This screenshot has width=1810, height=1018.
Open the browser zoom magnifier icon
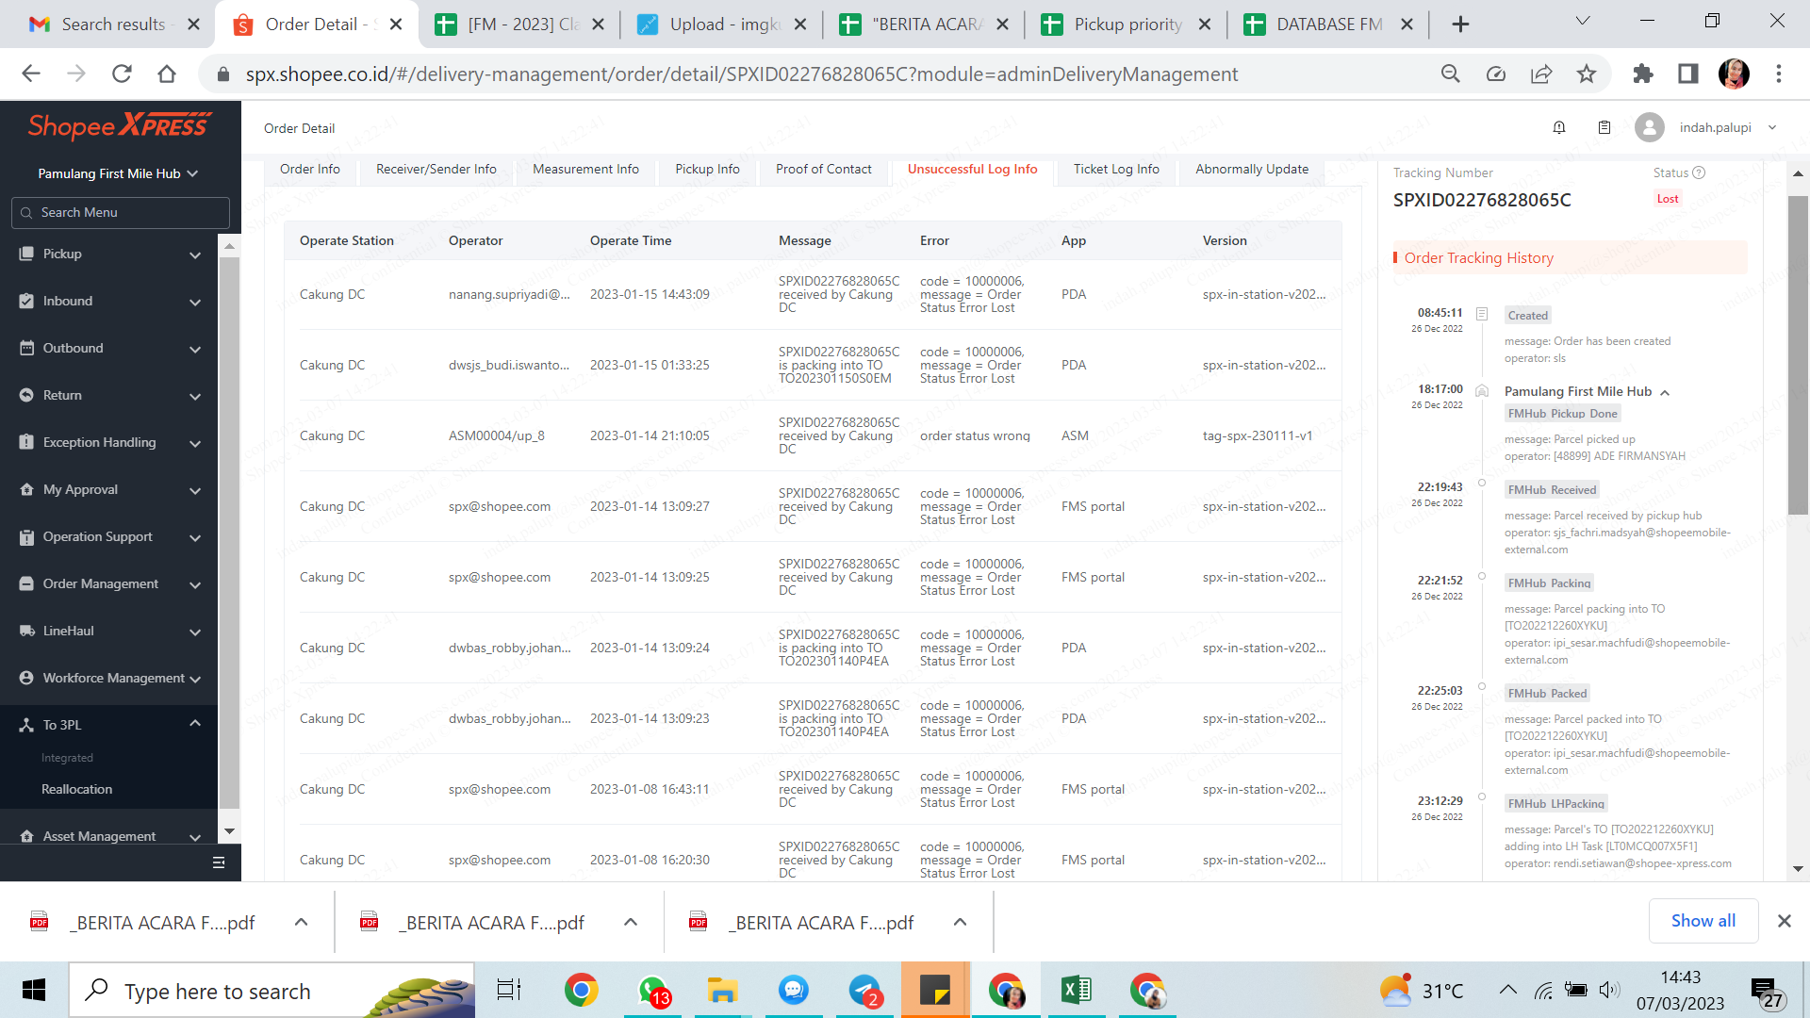1451,74
